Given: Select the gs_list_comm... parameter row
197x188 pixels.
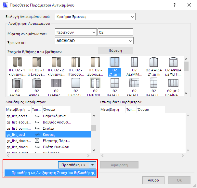Looking at the screenshot, I should [x=48, y=128].
